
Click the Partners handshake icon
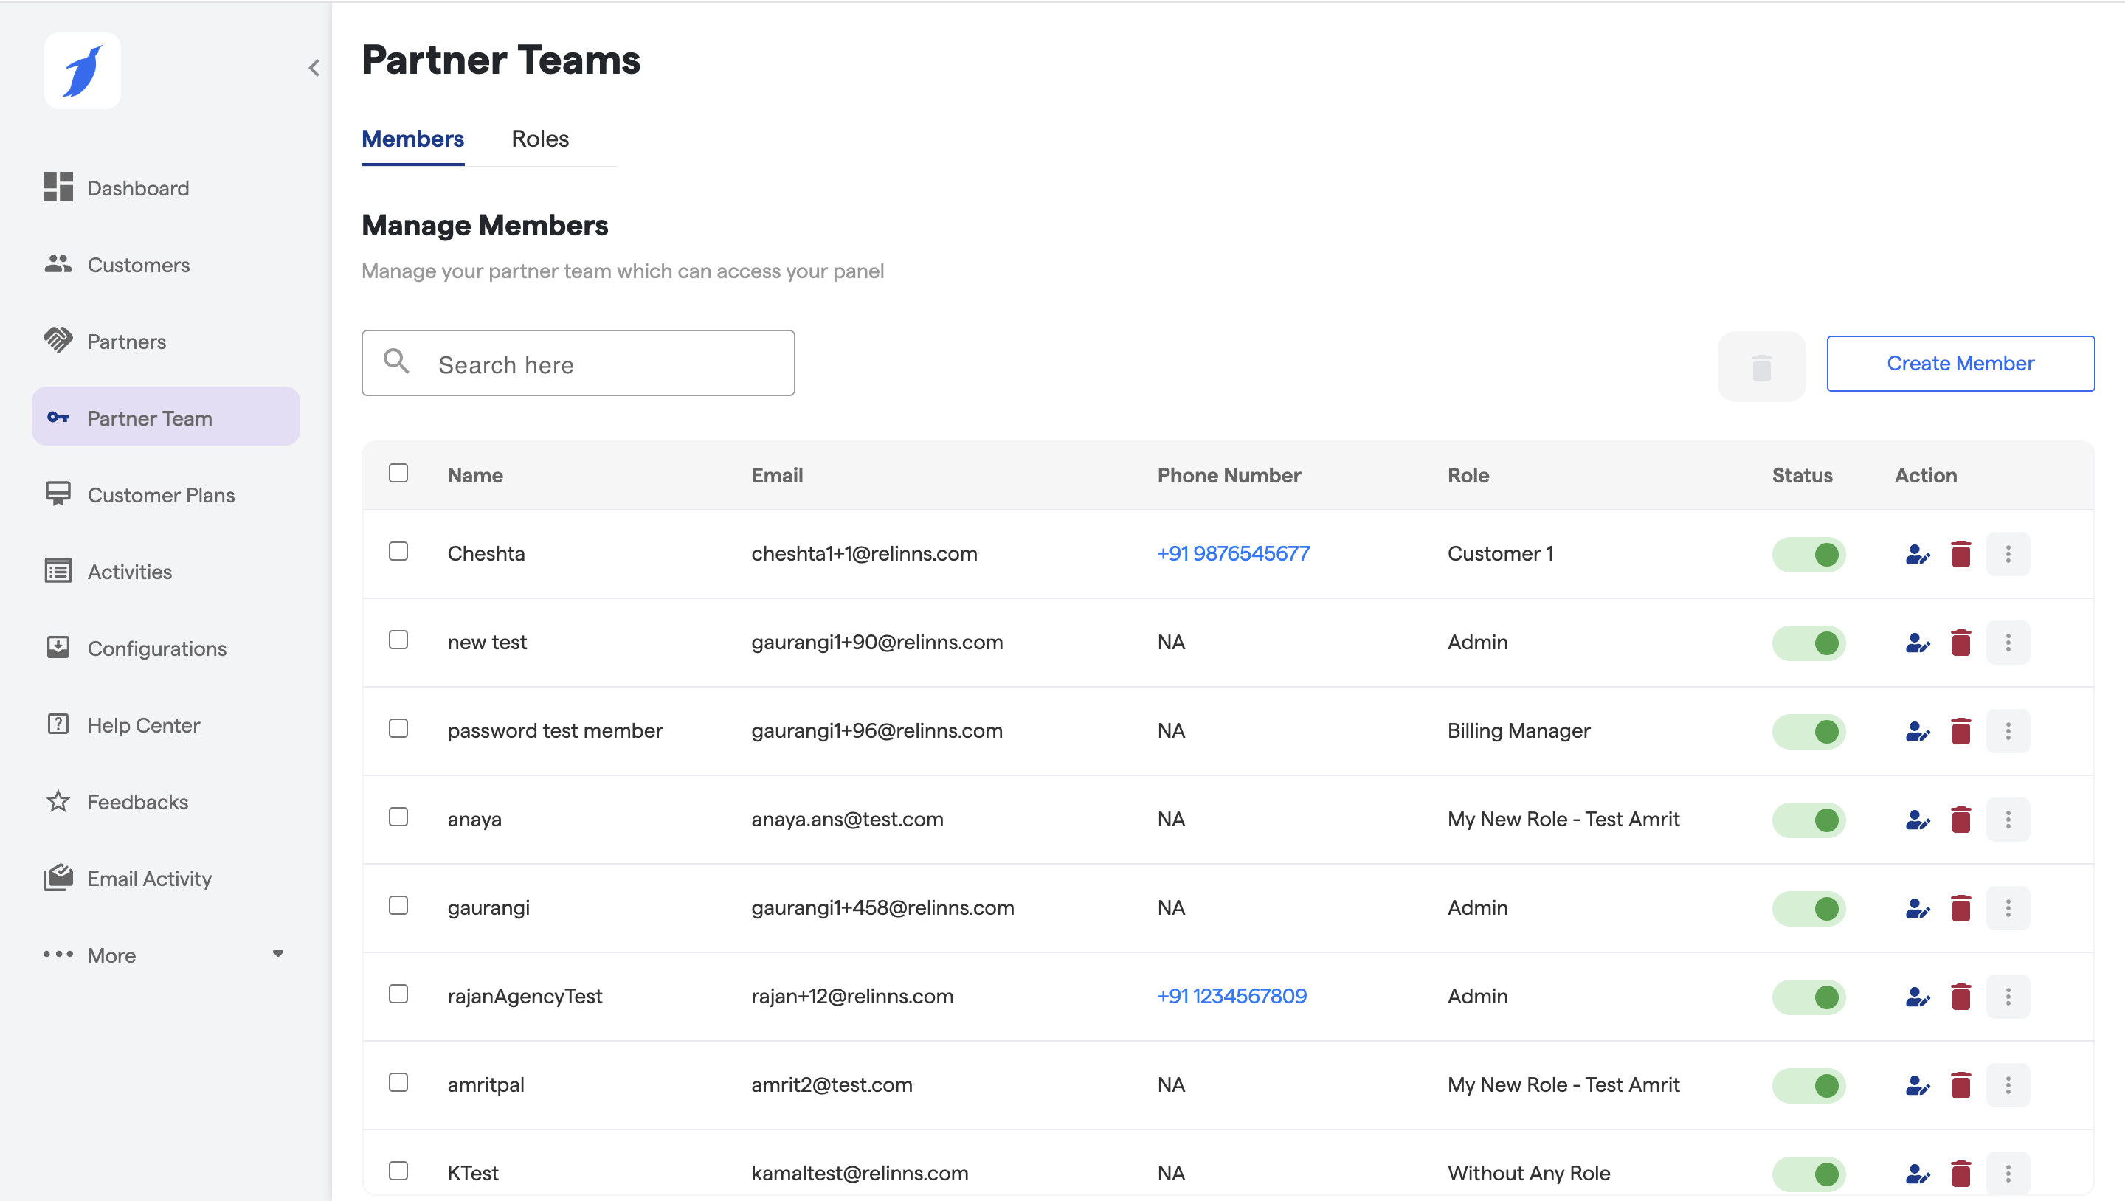click(58, 341)
